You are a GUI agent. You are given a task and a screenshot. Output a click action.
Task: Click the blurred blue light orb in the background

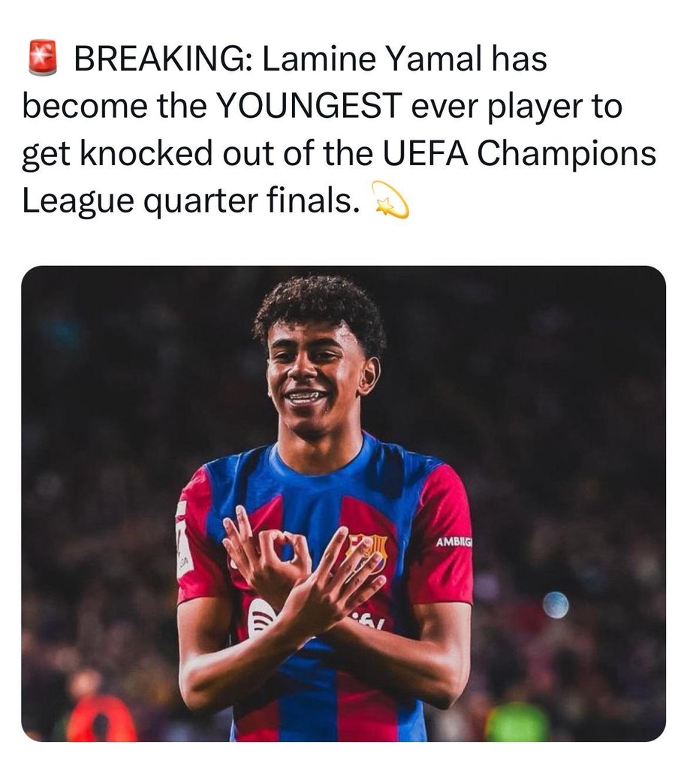click(556, 605)
